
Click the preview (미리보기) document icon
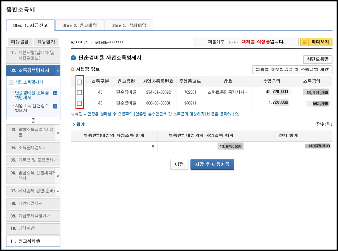tap(304, 42)
